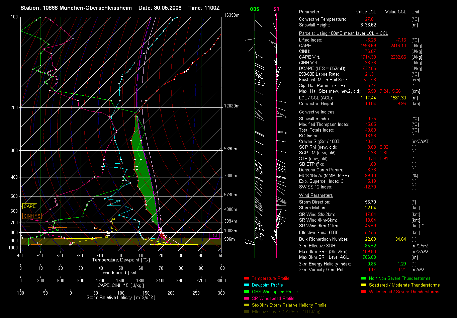Click the magenta SR Windspeed Profile swatch

[x=247, y=298]
